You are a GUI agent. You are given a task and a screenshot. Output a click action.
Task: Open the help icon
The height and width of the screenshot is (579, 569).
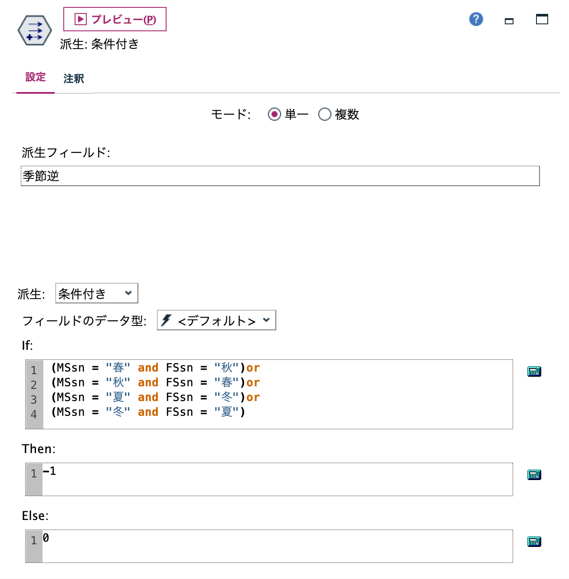click(x=476, y=20)
